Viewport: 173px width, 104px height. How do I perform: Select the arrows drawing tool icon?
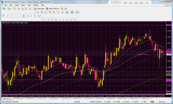pyautogui.click(x=39, y=16)
